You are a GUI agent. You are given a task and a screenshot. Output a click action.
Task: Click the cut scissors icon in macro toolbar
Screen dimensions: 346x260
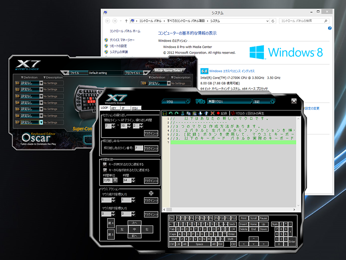(x=183, y=113)
